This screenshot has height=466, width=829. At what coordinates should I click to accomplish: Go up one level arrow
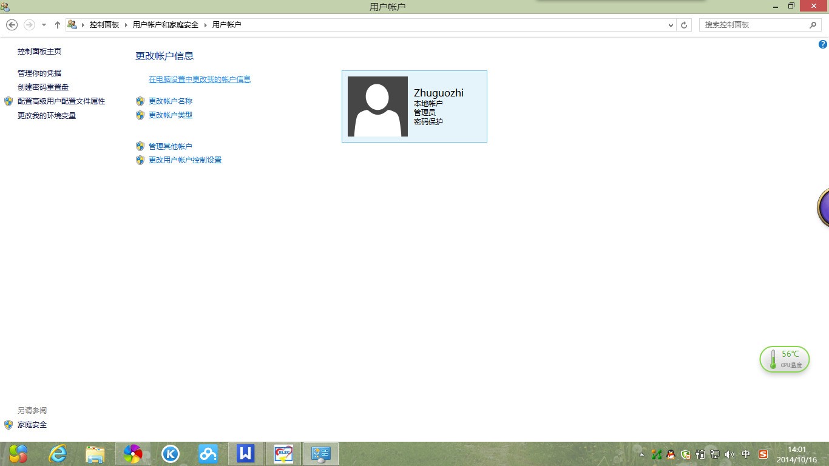(58, 25)
